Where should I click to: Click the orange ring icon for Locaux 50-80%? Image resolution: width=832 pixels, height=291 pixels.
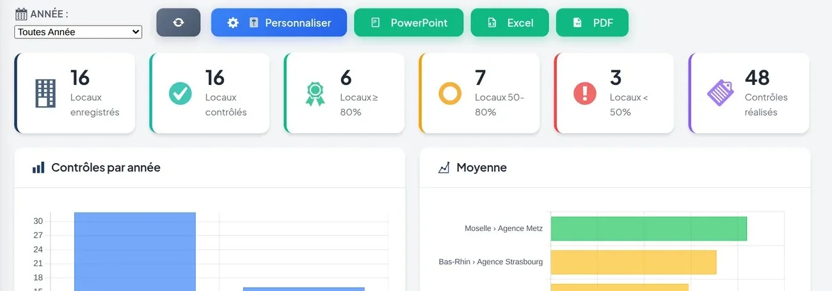coord(450,93)
